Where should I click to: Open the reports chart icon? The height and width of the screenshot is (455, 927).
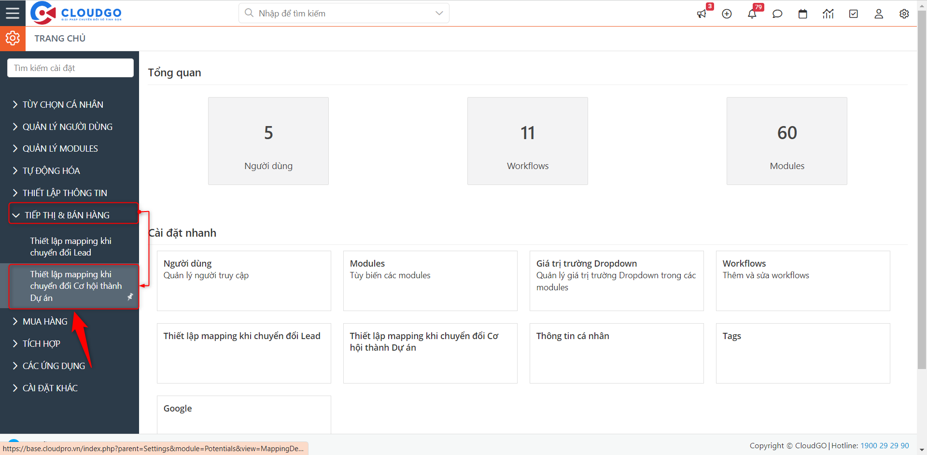(828, 14)
